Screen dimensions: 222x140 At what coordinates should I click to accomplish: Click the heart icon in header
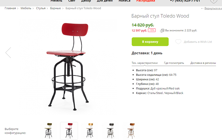coord(214,1)
